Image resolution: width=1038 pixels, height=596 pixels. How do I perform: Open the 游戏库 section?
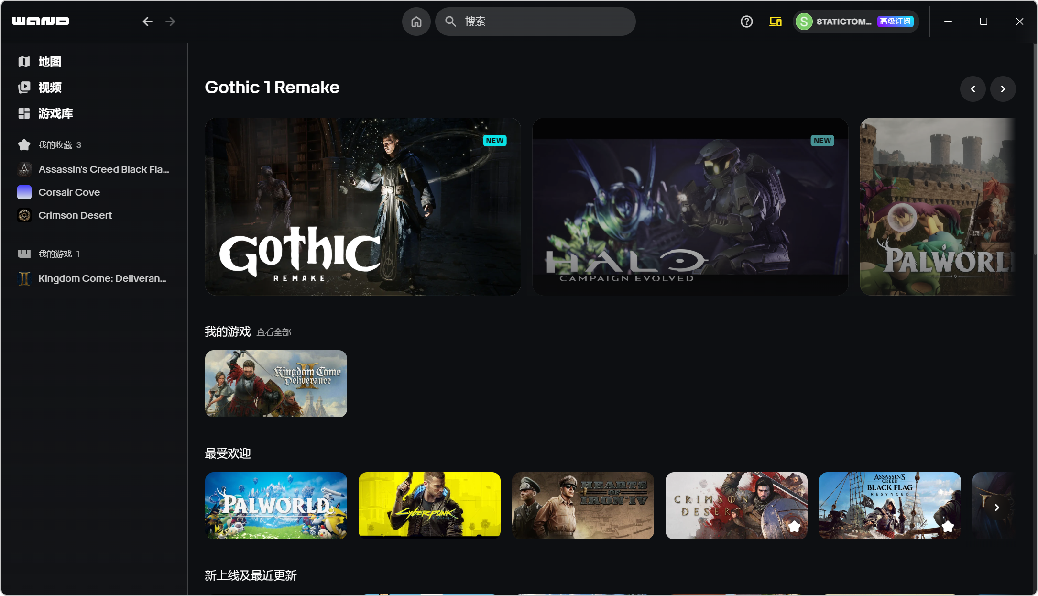(55, 113)
